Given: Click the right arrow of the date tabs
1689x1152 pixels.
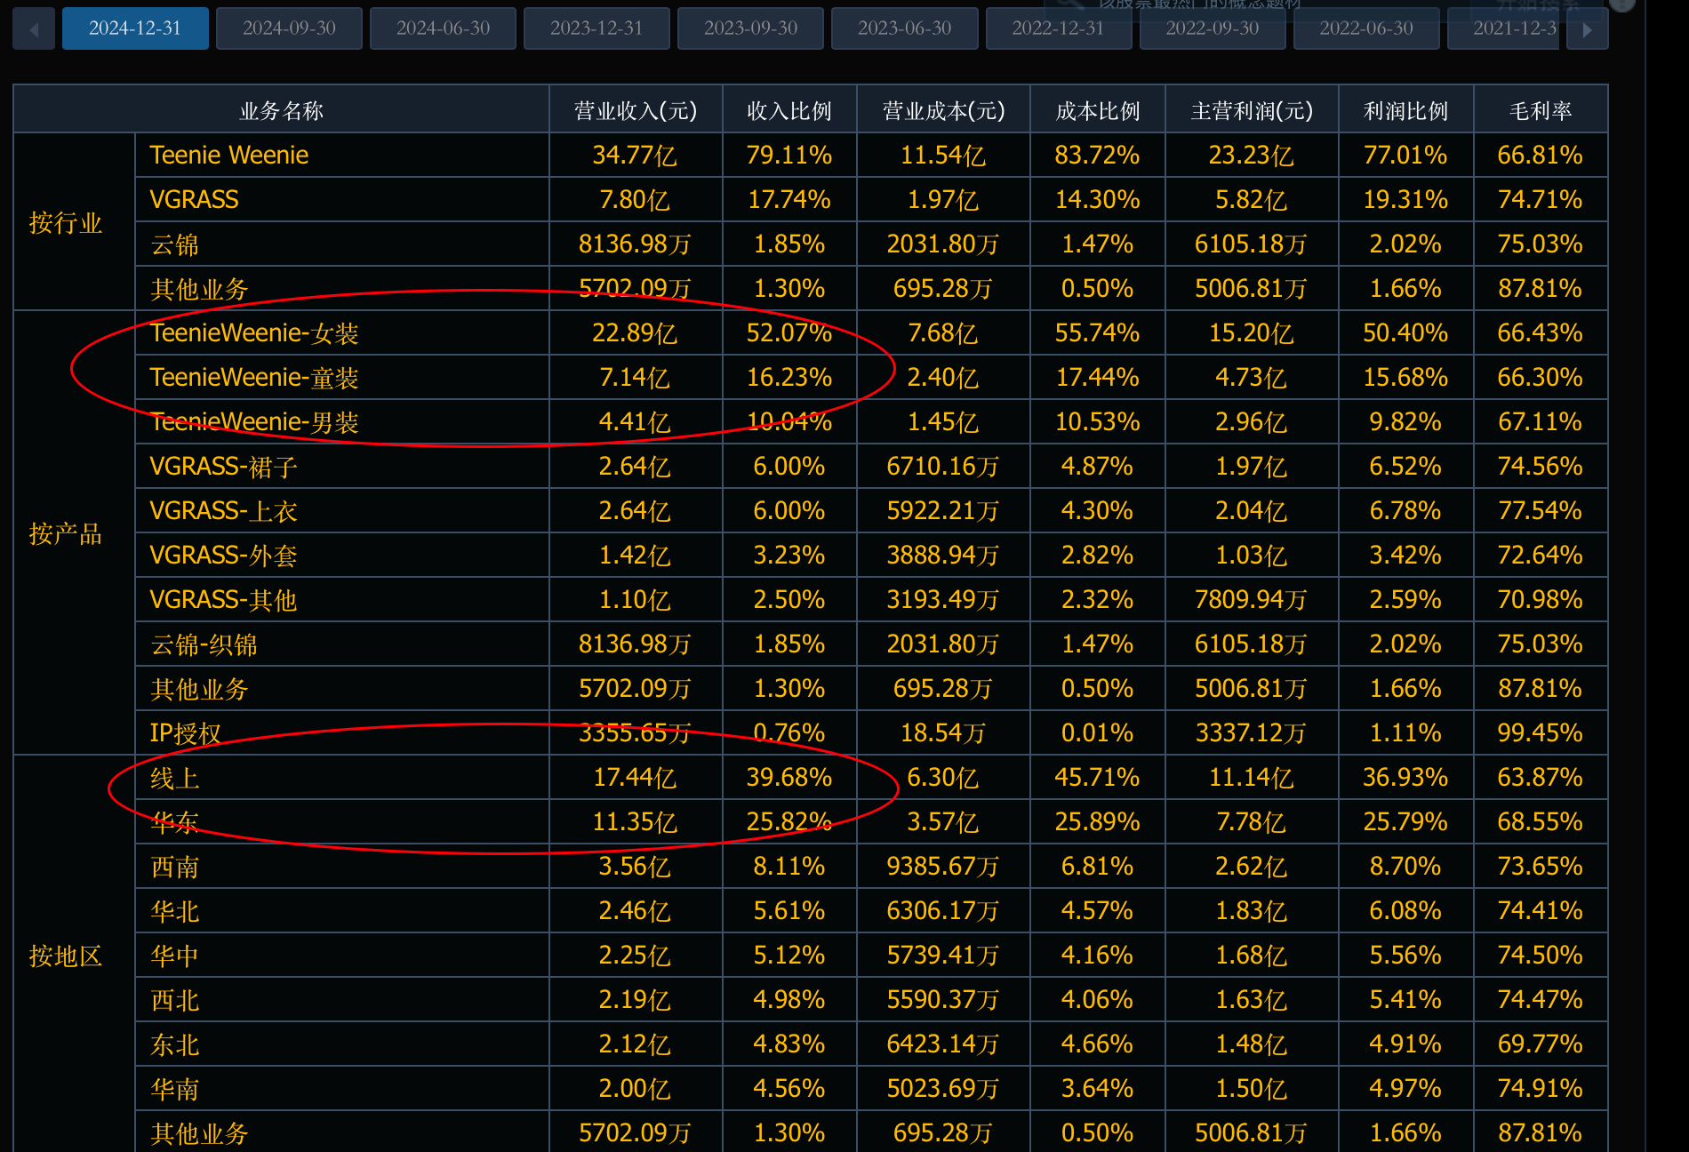Looking at the screenshot, I should tap(1588, 28).
